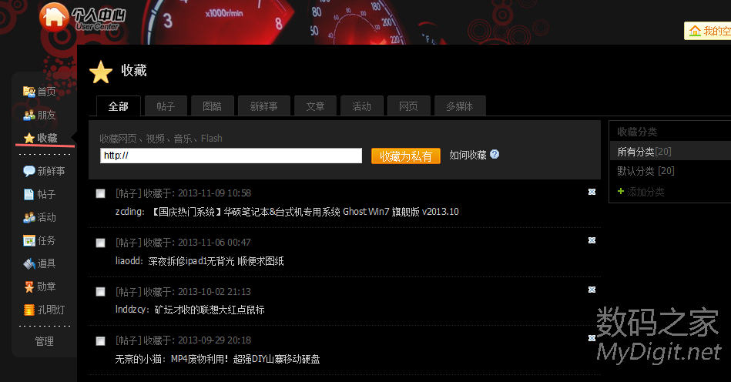Open 任务 in the sidebar

(x=39, y=240)
